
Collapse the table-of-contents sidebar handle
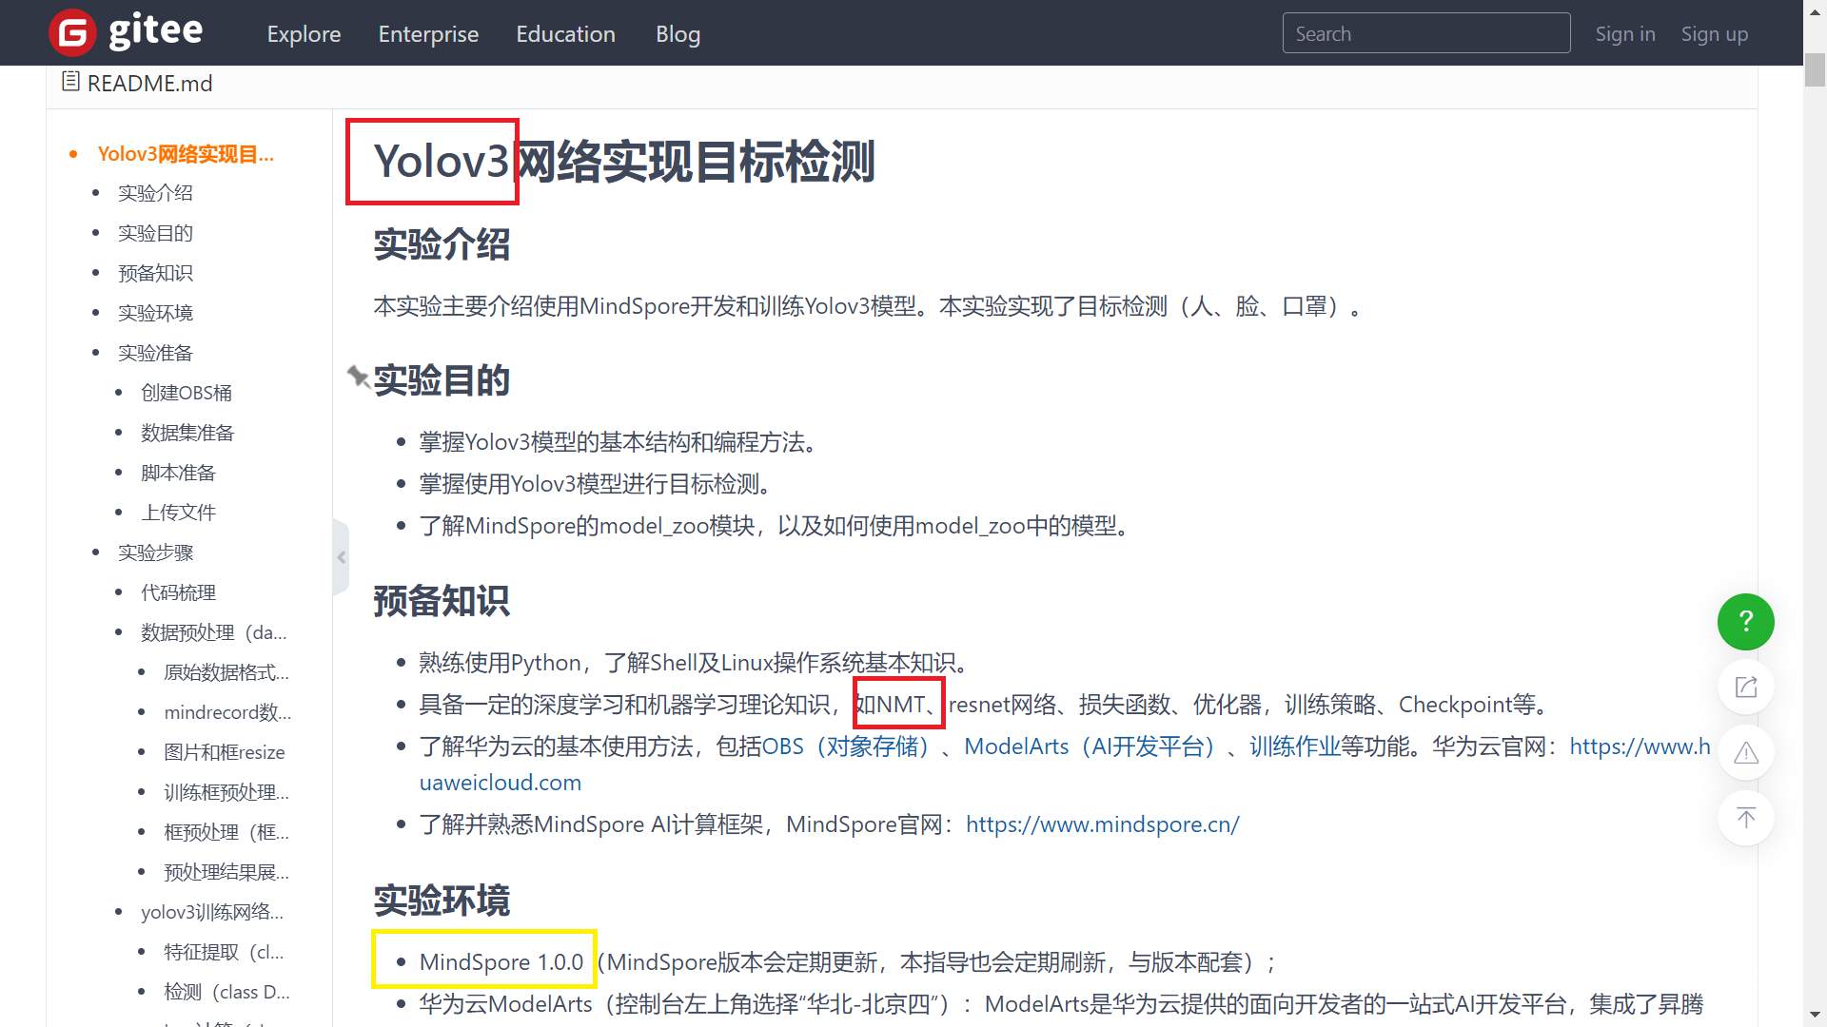(x=341, y=557)
